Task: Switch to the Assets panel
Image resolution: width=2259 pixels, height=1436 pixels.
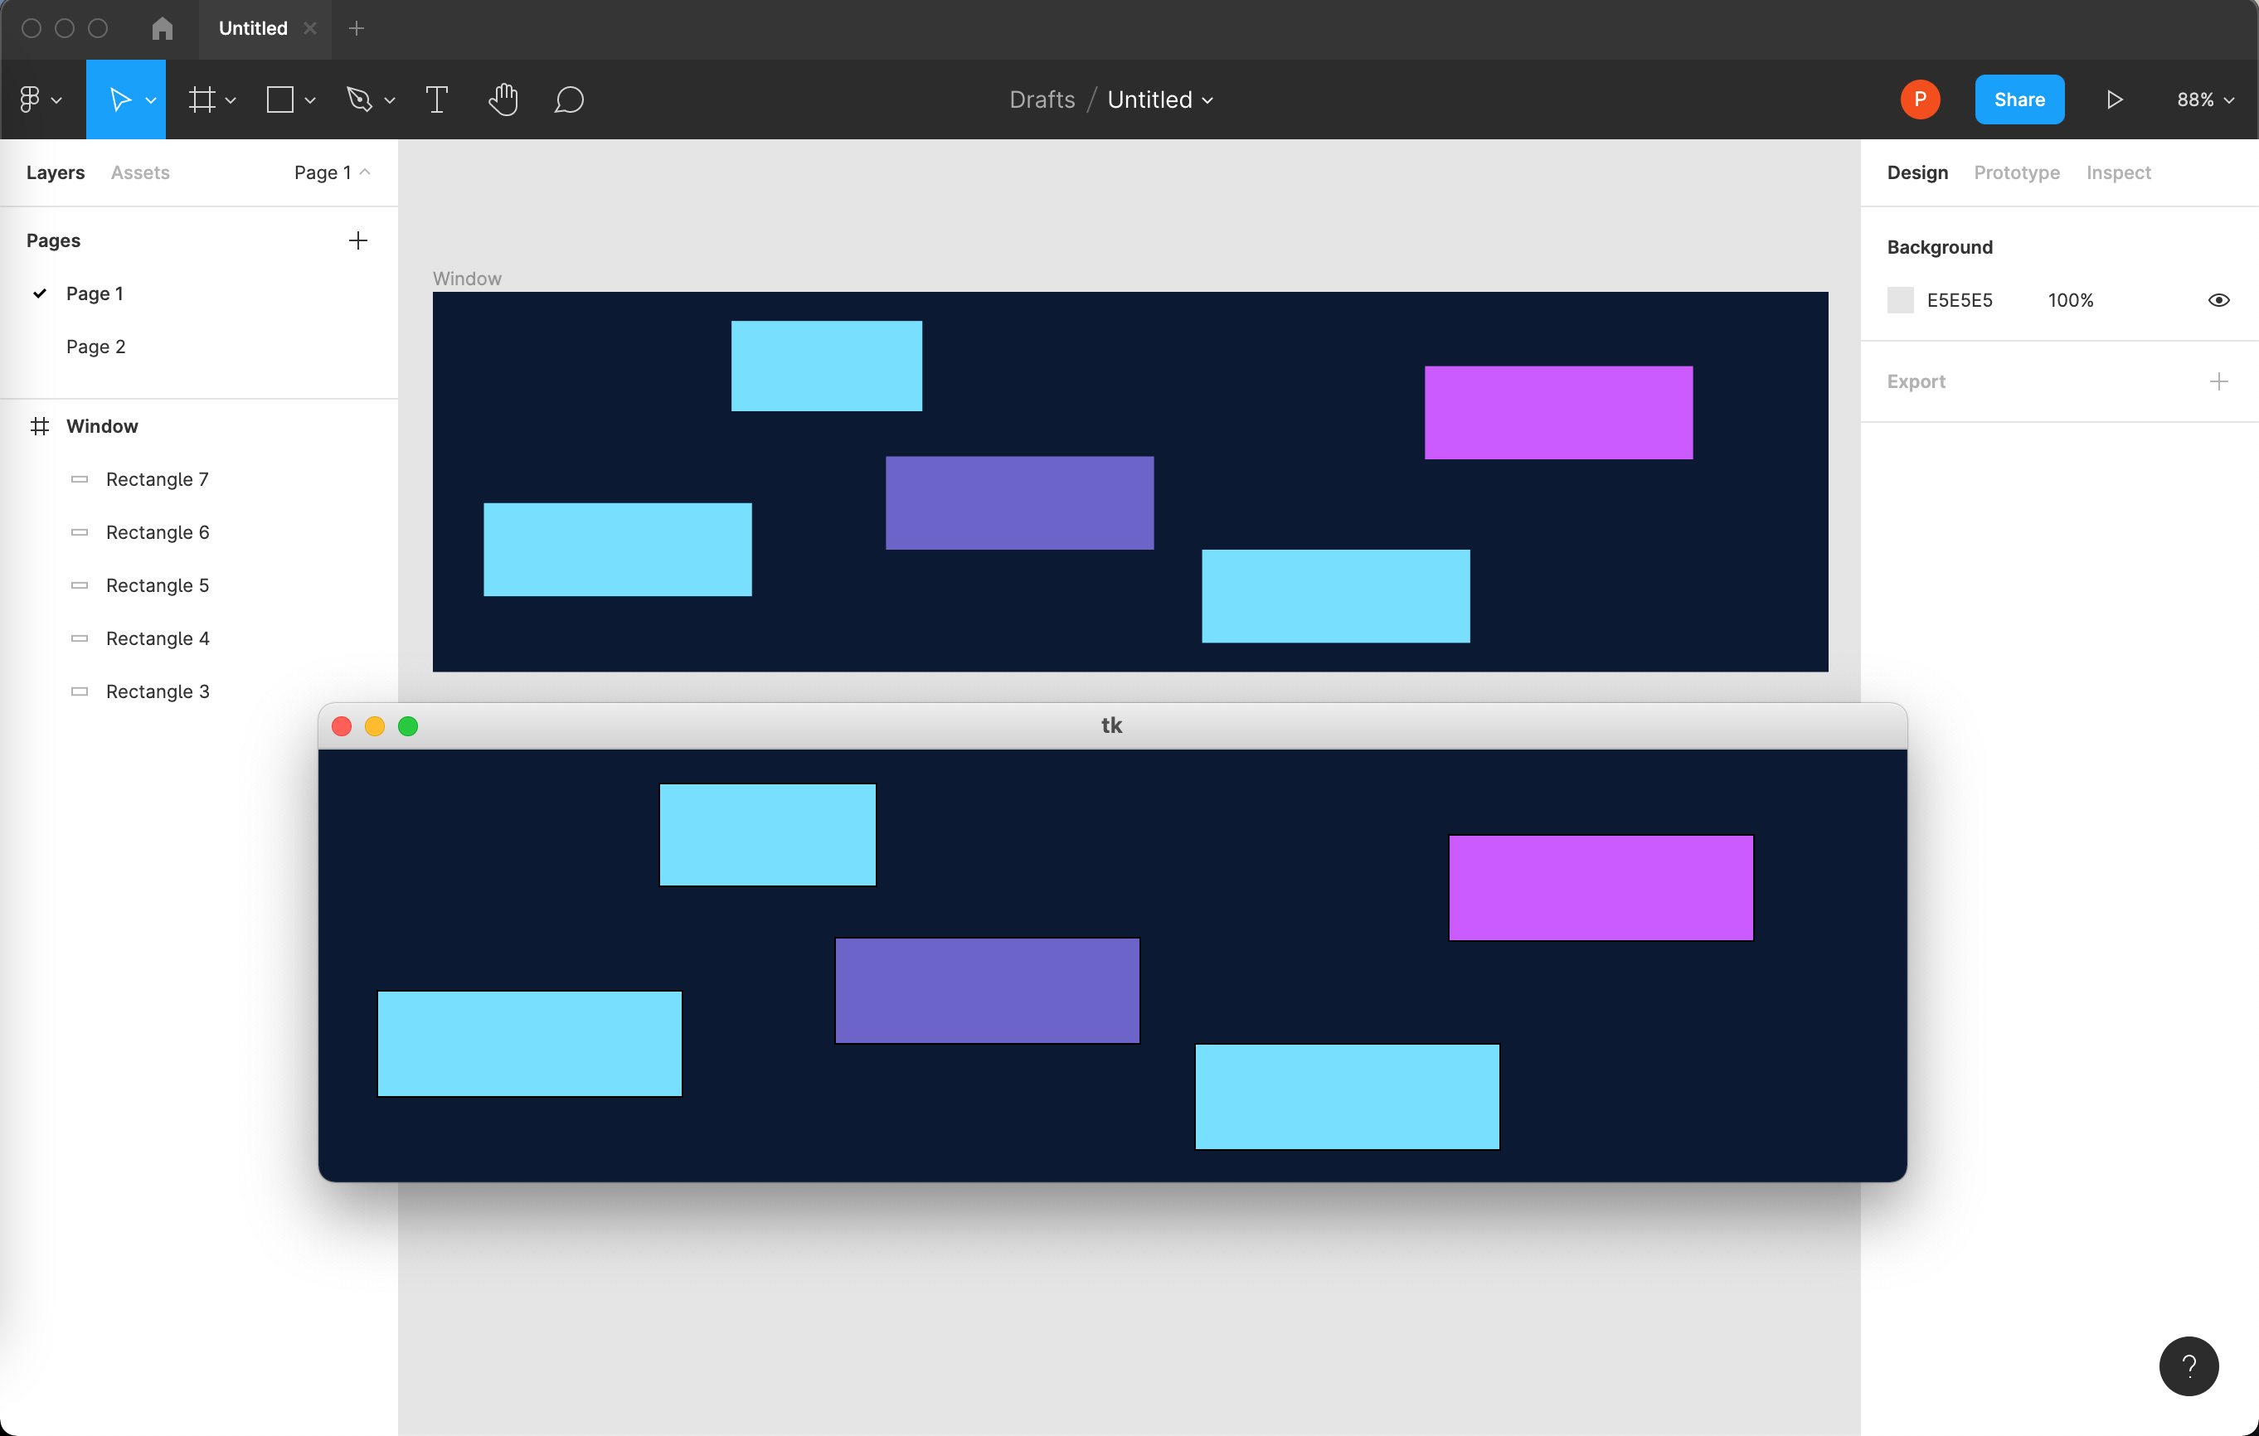Action: pyautogui.click(x=140, y=172)
